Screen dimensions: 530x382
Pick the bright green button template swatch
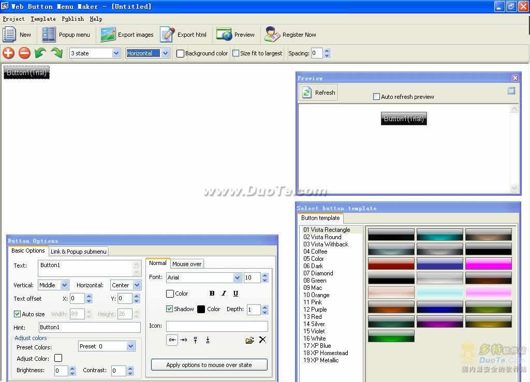click(x=391, y=336)
